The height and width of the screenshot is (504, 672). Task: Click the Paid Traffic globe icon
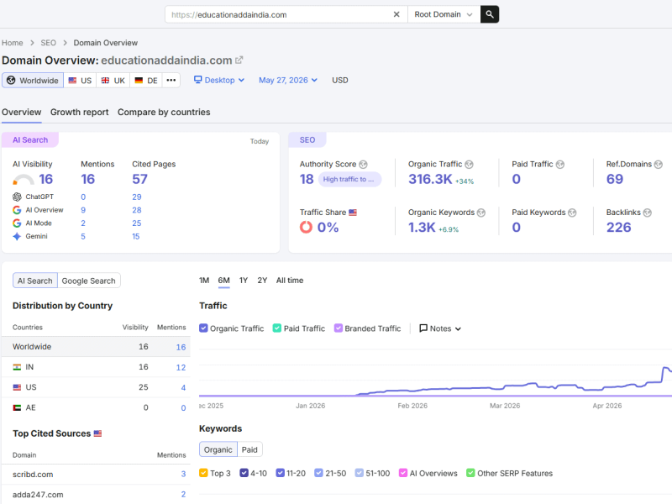pos(560,165)
